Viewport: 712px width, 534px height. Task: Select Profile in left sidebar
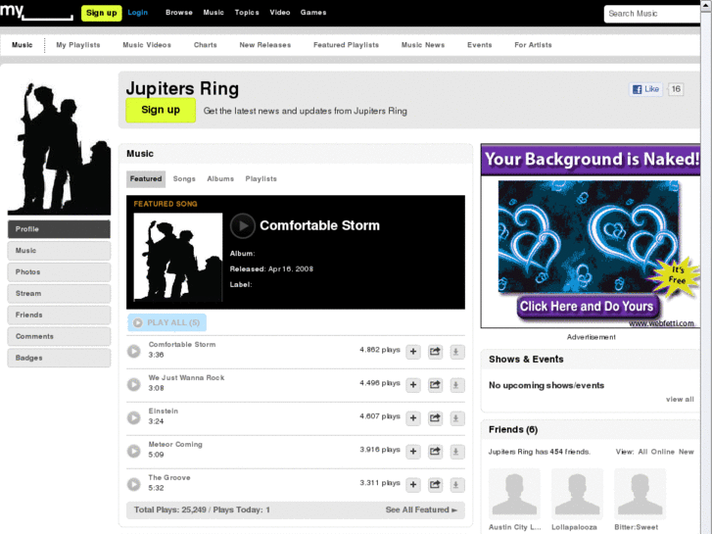click(x=59, y=229)
